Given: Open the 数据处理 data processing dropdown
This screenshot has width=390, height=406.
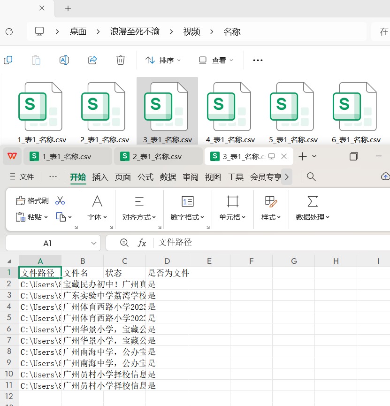Looking at the screenshot, I should 313,217.
